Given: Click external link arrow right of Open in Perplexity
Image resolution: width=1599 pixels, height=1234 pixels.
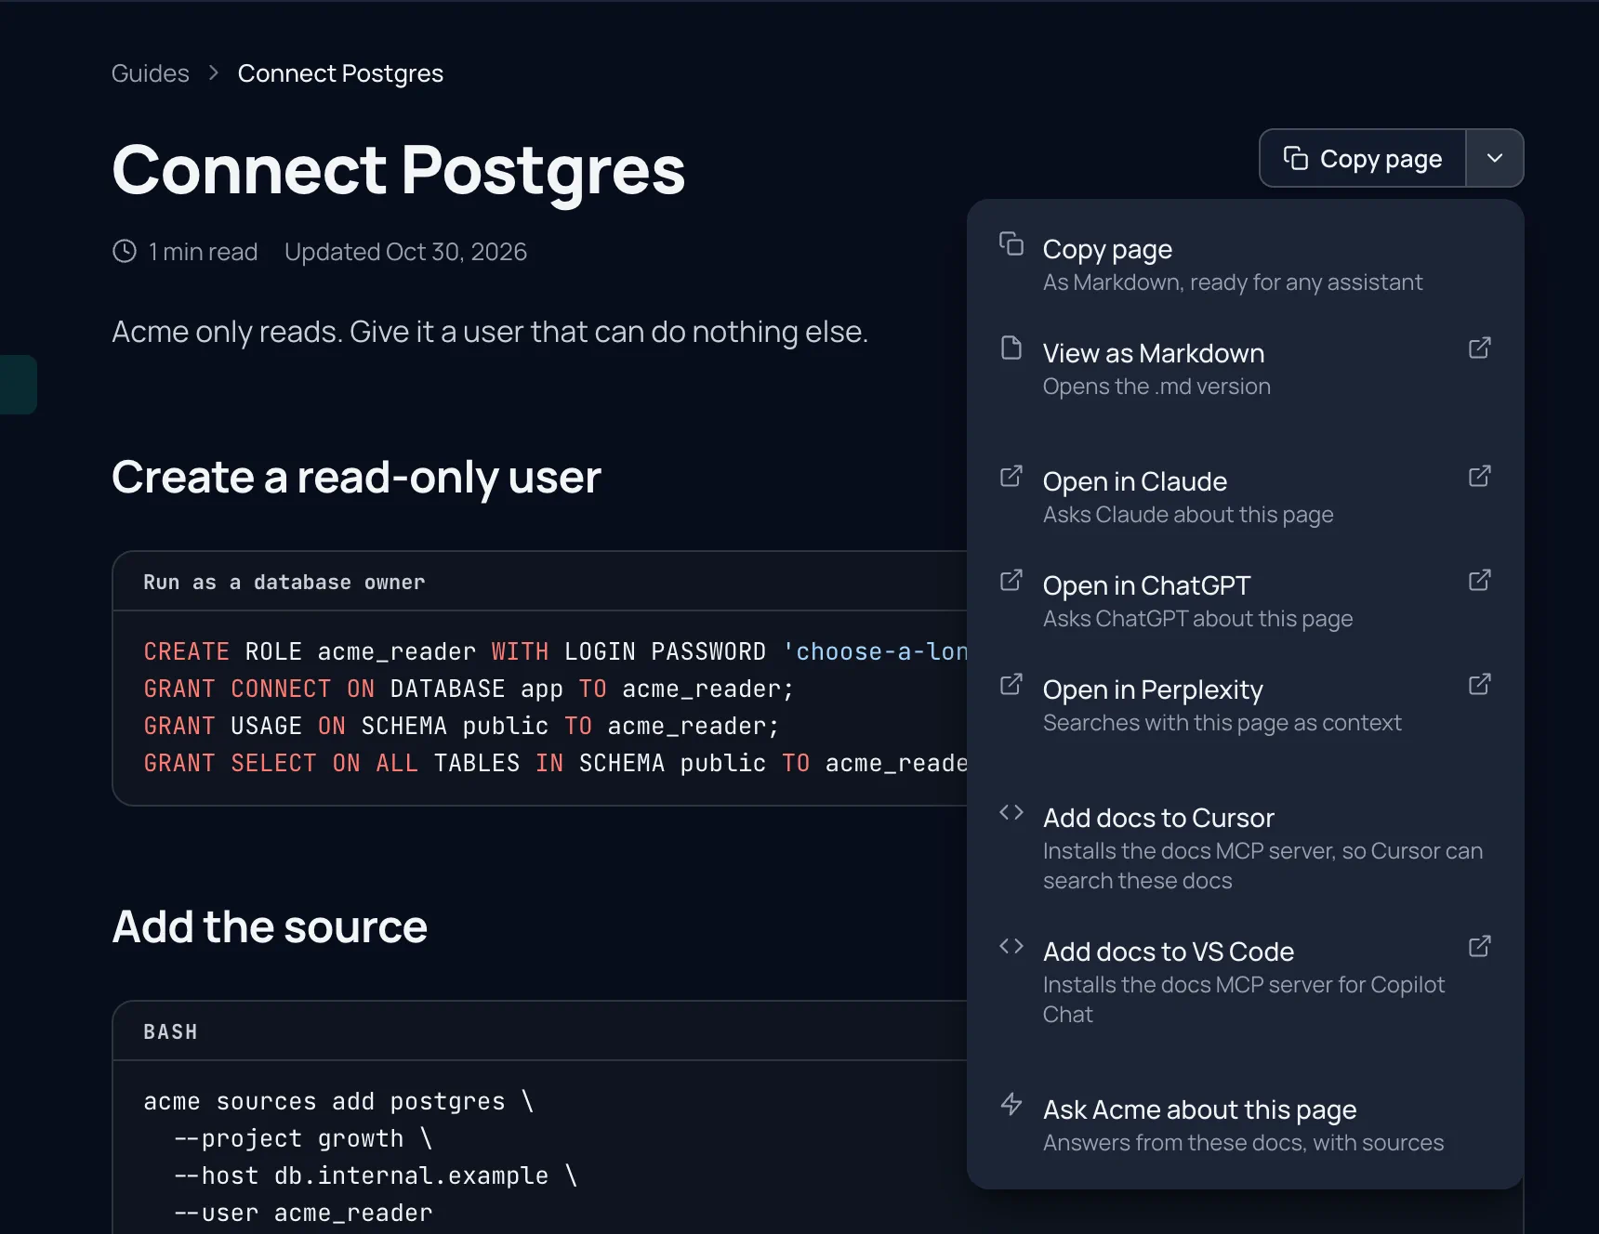Looking at the screenshot, I should (x=1480, y=684).
